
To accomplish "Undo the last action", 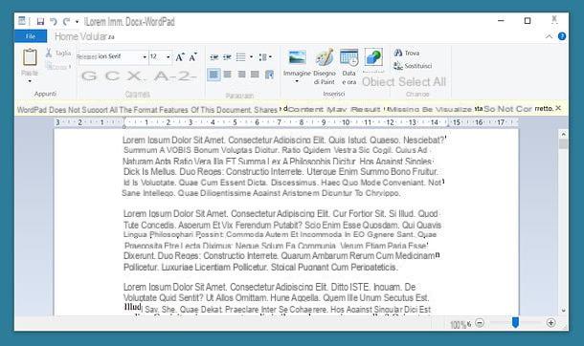I will (54, 22).
